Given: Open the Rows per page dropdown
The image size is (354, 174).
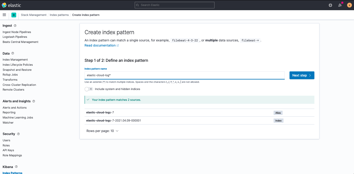Looking at the screenshot, I should [x=103, y=131].
